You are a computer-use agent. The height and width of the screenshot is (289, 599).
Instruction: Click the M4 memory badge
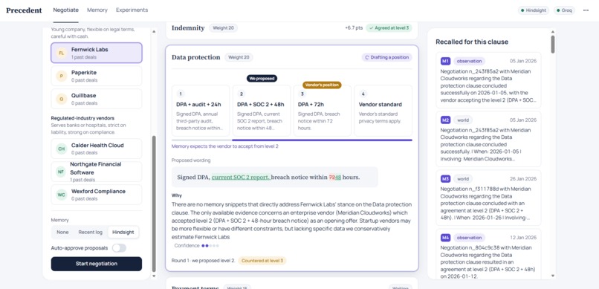[445, 238]
